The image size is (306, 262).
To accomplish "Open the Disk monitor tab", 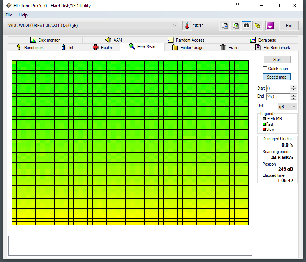I will click(45, 40).
